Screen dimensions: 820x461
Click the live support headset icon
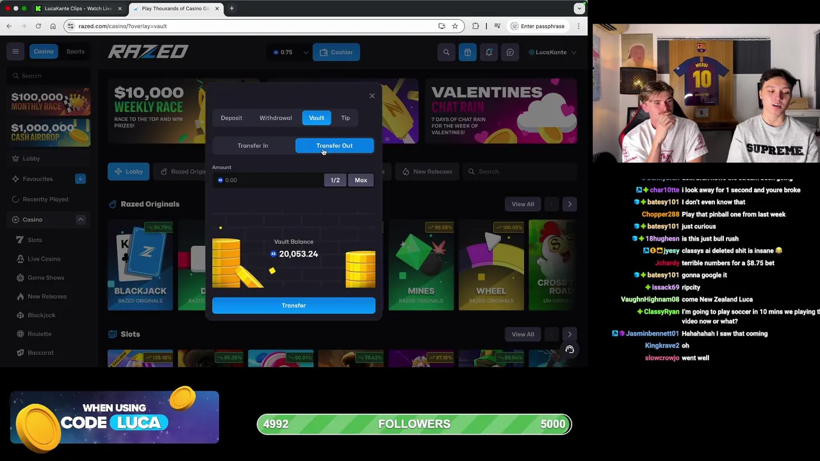pos(570,350)
